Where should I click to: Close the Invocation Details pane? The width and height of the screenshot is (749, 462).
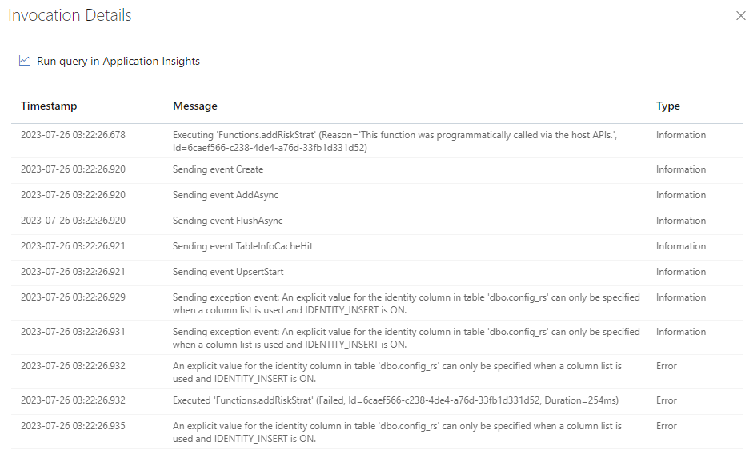click(x=740, y=14)
